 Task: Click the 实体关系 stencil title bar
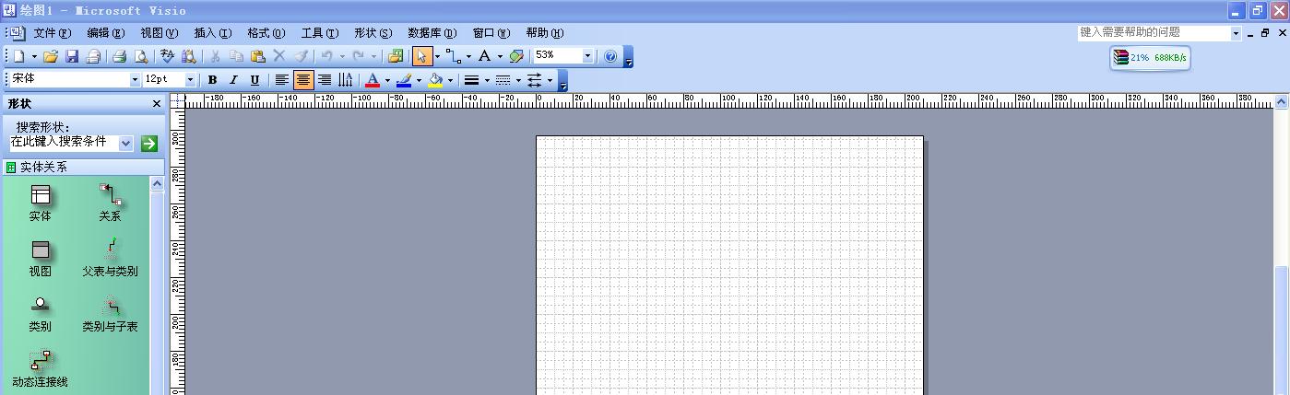83,168
